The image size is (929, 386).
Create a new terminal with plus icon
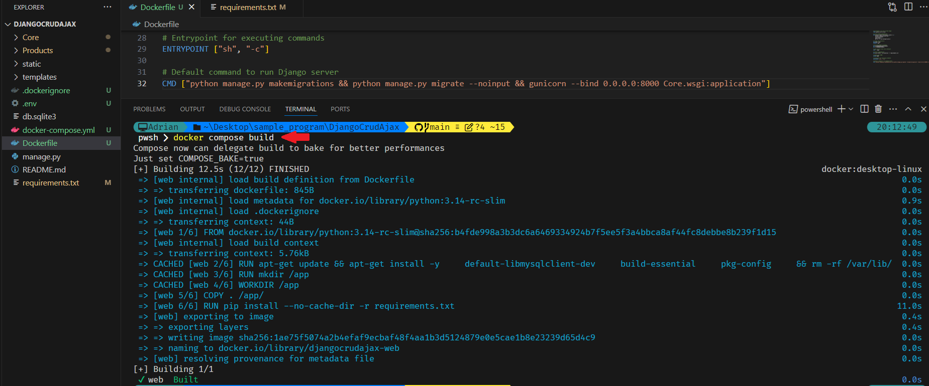pyautogui.click(x=841, y=109)
